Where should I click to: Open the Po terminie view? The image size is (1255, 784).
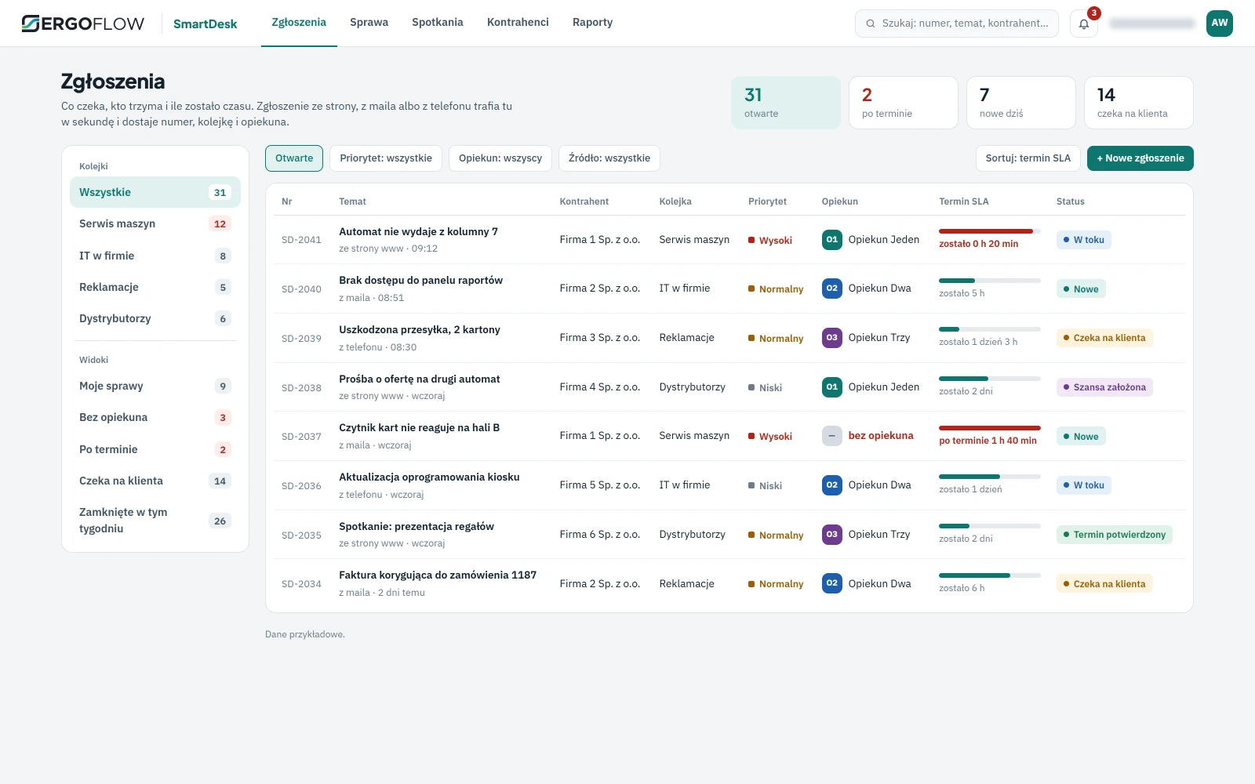pyautogui.click(x=155, y=449)
